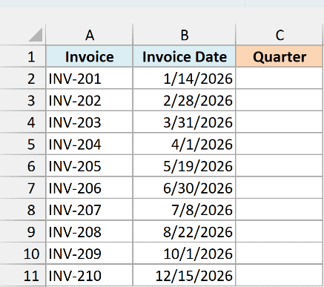Select date cell 12/15/2026

tap(185, 275)
